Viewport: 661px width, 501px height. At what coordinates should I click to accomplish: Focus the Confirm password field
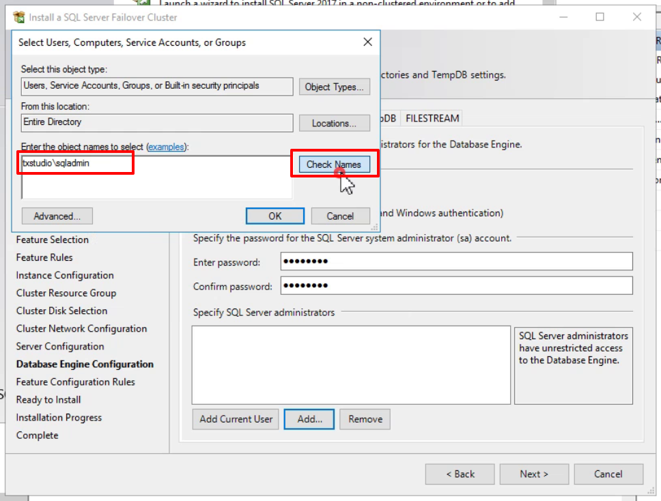pyautogui.click(x=457, y=286)
